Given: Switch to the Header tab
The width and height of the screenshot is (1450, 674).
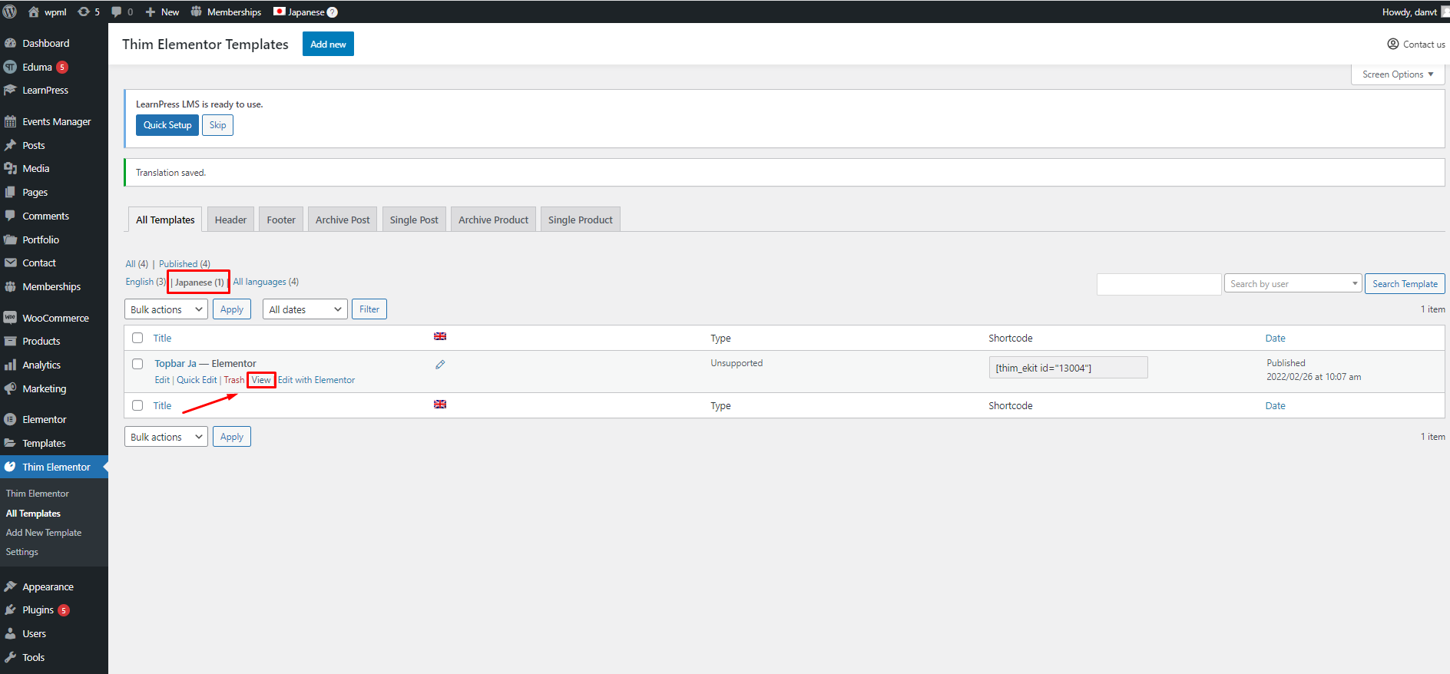Looking at the screenshot, I should click(230, 220).
